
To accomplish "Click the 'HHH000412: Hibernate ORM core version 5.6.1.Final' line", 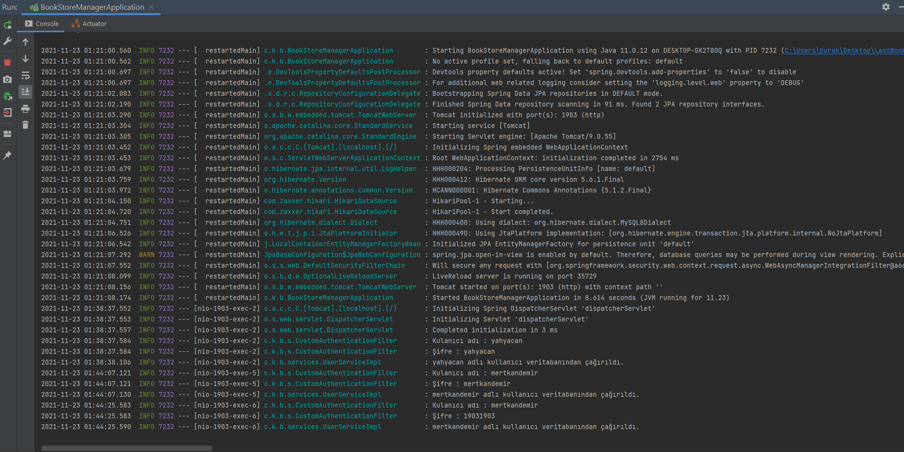I will pos(528,179).
